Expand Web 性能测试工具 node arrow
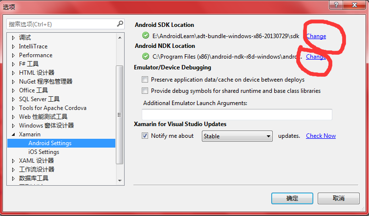The height and width of the screenshot is (216, 369). click(x=13, y=117)
